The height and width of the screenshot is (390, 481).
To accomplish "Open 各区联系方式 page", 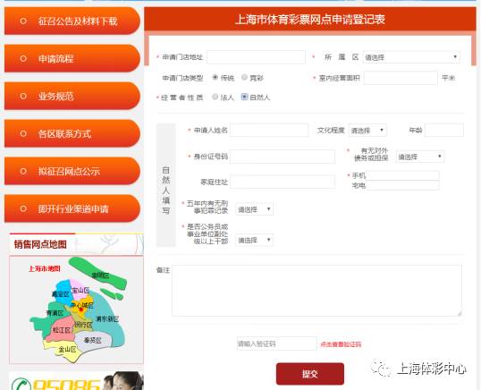I will pos(72,133).
